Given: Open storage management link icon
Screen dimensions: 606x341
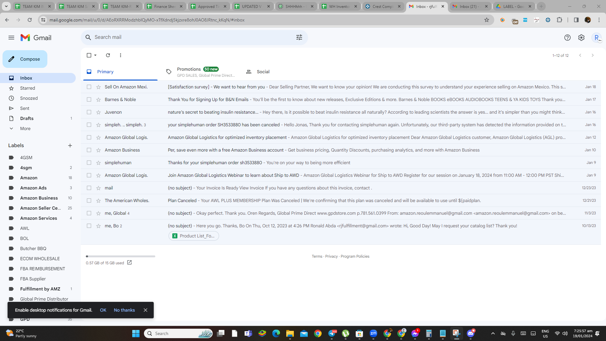Looking at the screenshot, I should 129,263.
